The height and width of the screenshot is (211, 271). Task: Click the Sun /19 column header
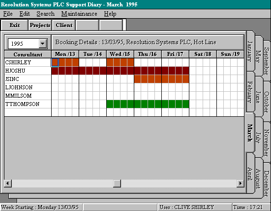(x=230, y=54)
